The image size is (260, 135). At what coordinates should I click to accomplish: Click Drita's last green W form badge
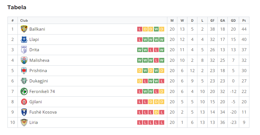[x=162, y=50]
